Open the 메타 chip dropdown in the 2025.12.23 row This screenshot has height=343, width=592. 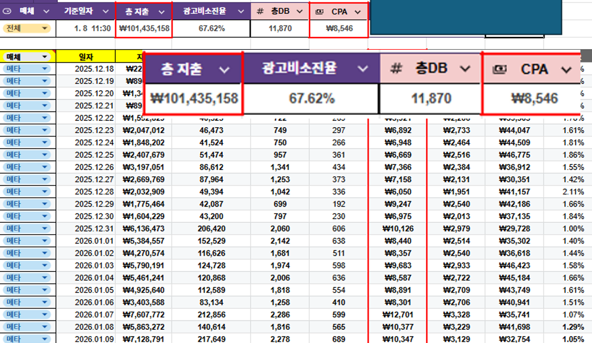[x=45, y=130]
